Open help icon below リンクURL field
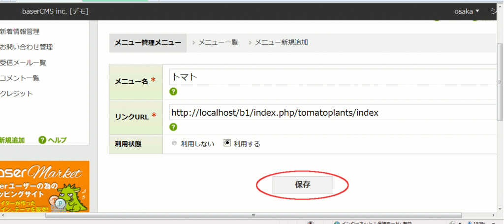Screen dimensions: 504x224 pyautogui.click(x=173, y=127)
